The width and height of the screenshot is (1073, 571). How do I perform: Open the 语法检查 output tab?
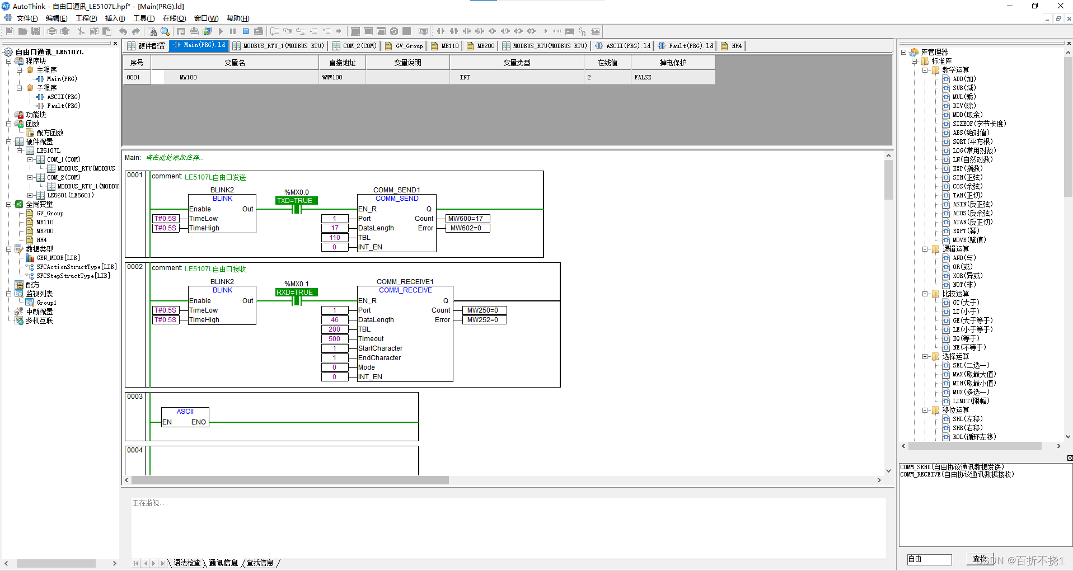(187, 563)
